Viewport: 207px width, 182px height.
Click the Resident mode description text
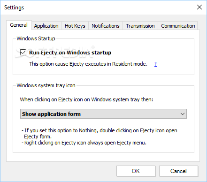[88, 64]
